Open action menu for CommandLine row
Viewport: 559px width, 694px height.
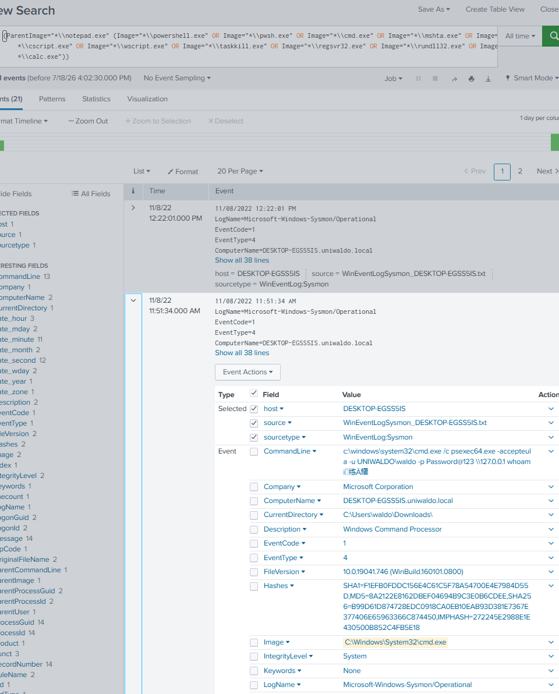pyautogui.click(x=551, y=451)
